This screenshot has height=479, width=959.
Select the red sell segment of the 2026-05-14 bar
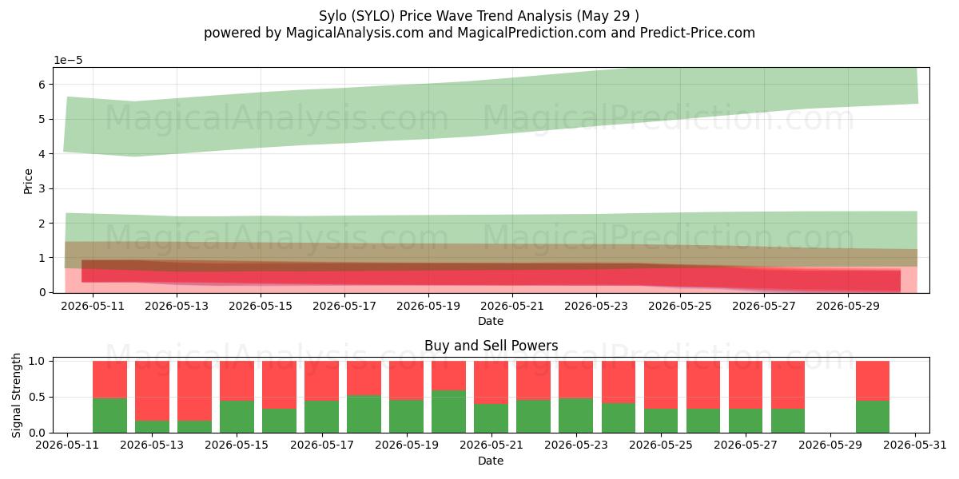coord(194,390)
